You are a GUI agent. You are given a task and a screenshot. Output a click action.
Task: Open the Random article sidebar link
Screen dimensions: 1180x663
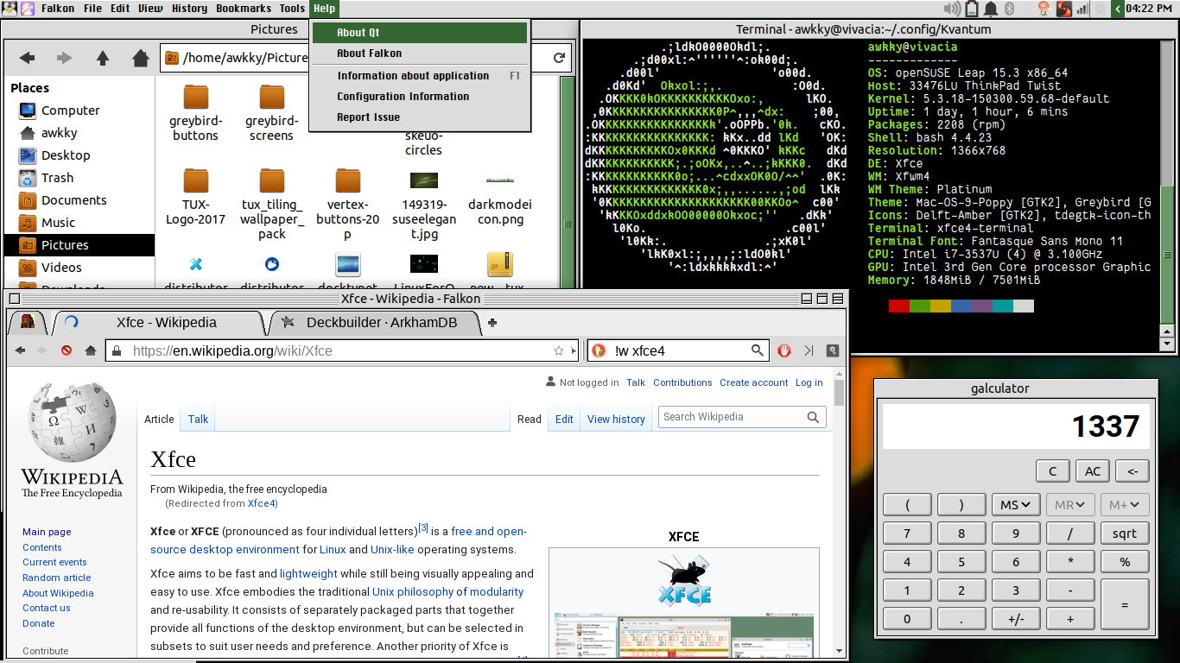point(57,578)
